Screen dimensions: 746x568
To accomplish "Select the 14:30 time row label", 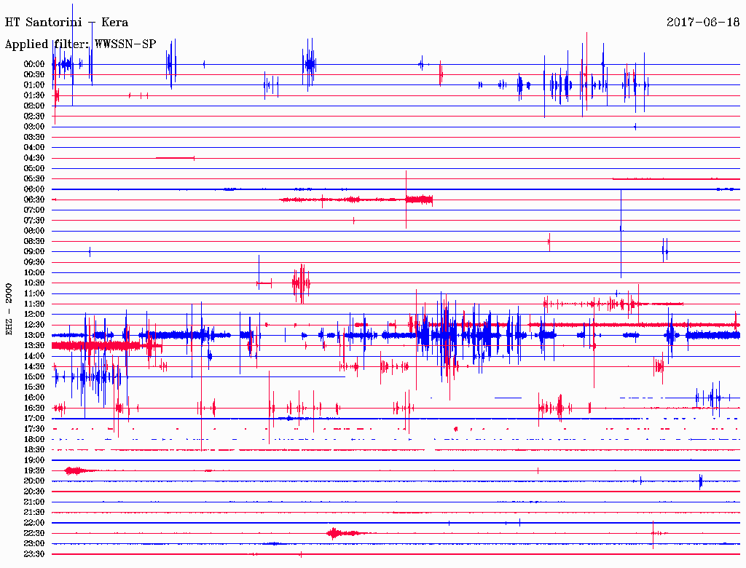I will (x=34, y=367).
